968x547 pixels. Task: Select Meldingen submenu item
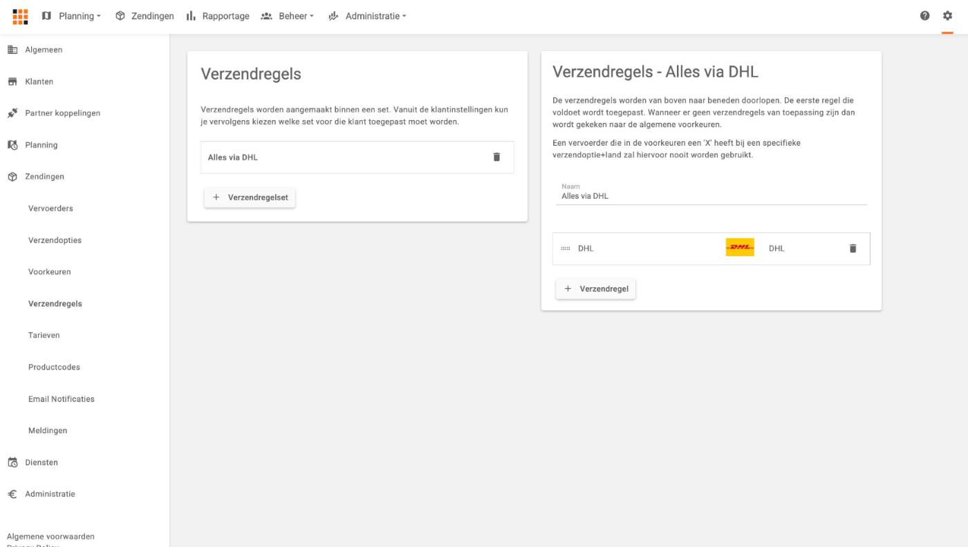[x=48, y=431]
